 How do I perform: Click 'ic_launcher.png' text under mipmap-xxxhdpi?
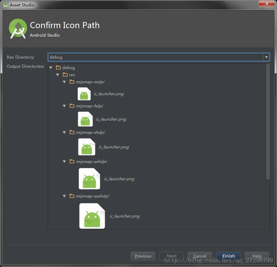pyautogui.click(x=125, y=216)
